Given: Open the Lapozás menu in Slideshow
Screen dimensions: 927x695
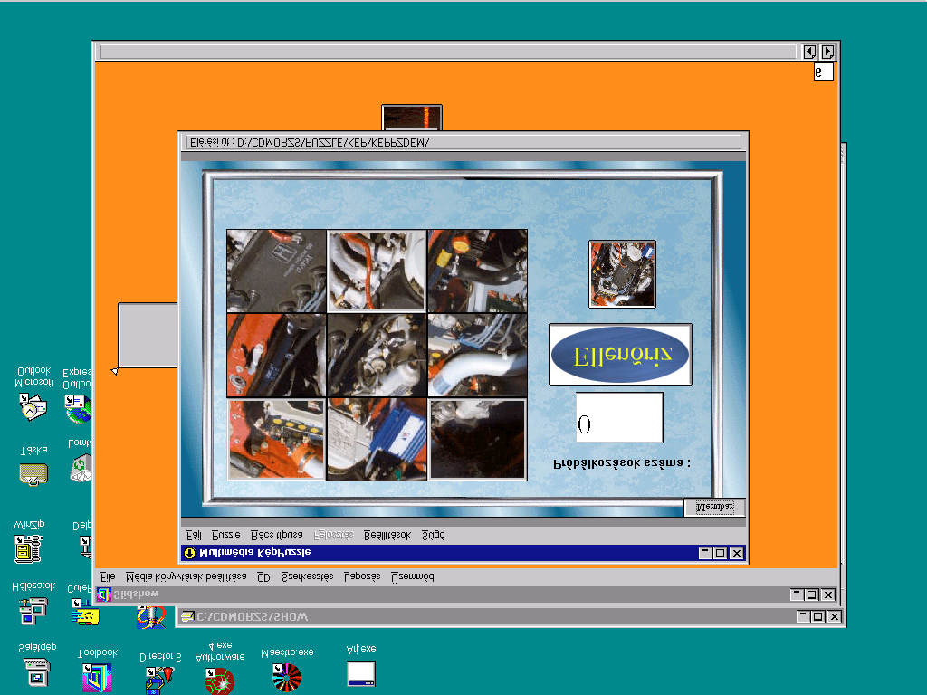Looking at the screenshot, I should [x=362, y=576].
